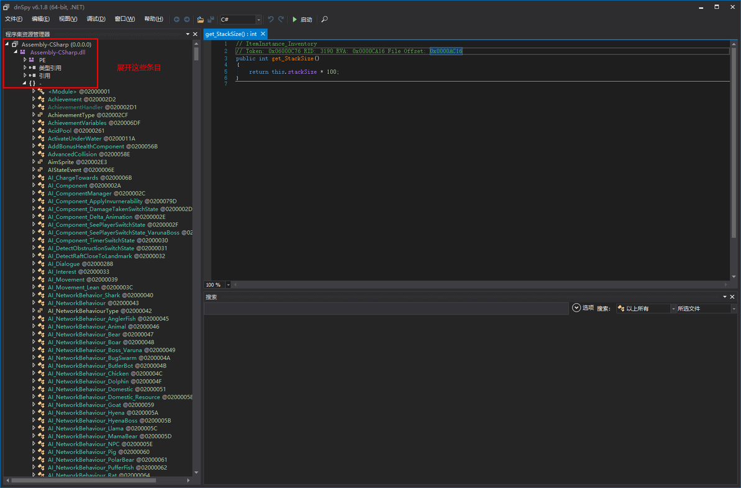Click the save all icon in toolbar
The height and width of the screenshot is (488, 741).
[211, 19]
